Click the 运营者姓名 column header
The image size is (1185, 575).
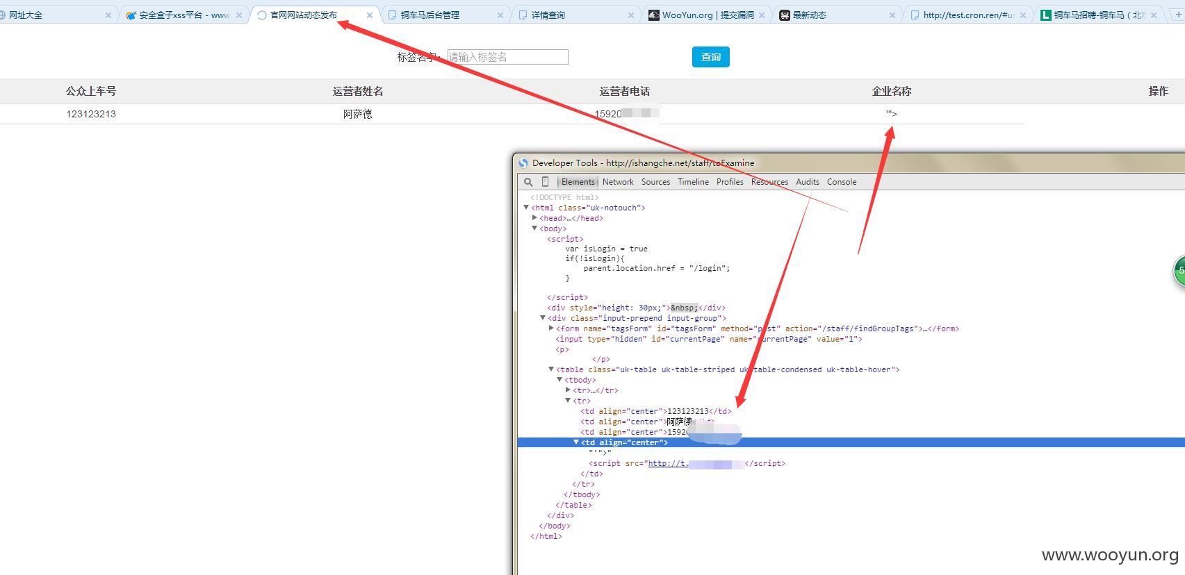pos(358,91)
